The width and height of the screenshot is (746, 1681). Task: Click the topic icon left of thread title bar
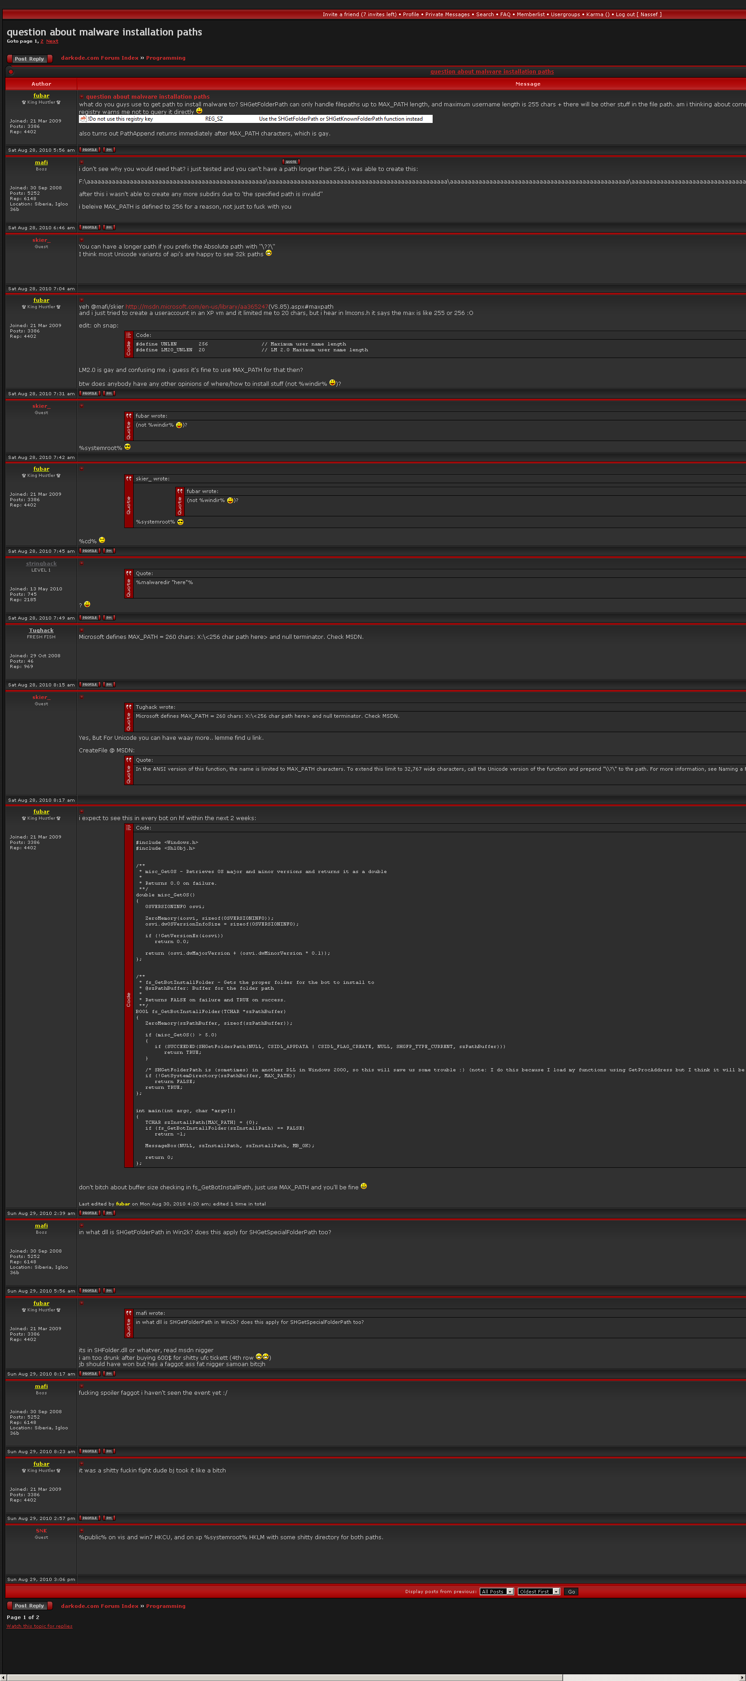click(x=10, y=72)
